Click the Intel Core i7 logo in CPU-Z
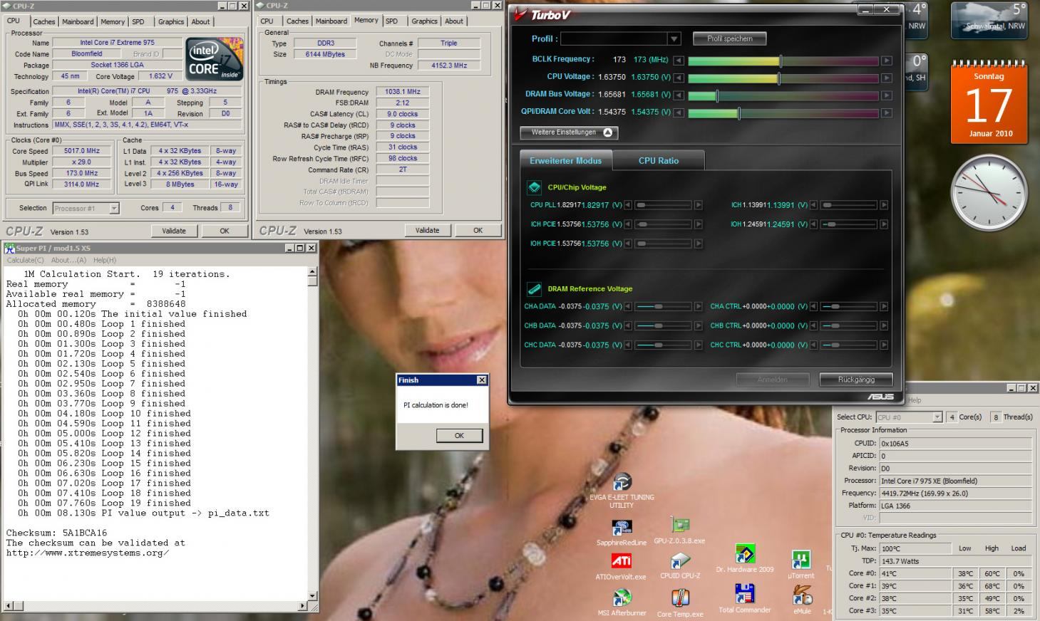This screenshot has height=621, width=1040. coord(215,60)
